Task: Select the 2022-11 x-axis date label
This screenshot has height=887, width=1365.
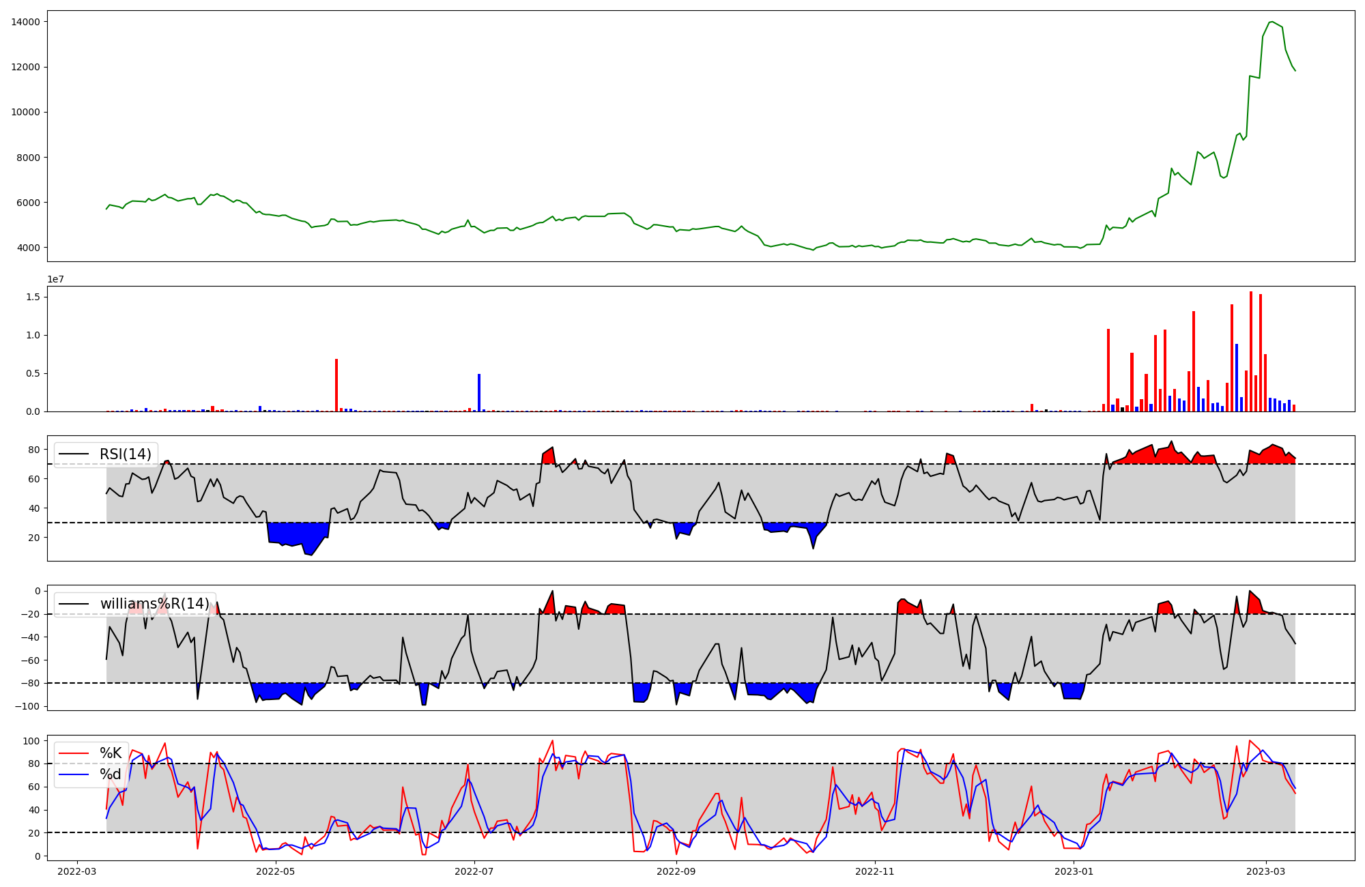Action: pos(875,871)
